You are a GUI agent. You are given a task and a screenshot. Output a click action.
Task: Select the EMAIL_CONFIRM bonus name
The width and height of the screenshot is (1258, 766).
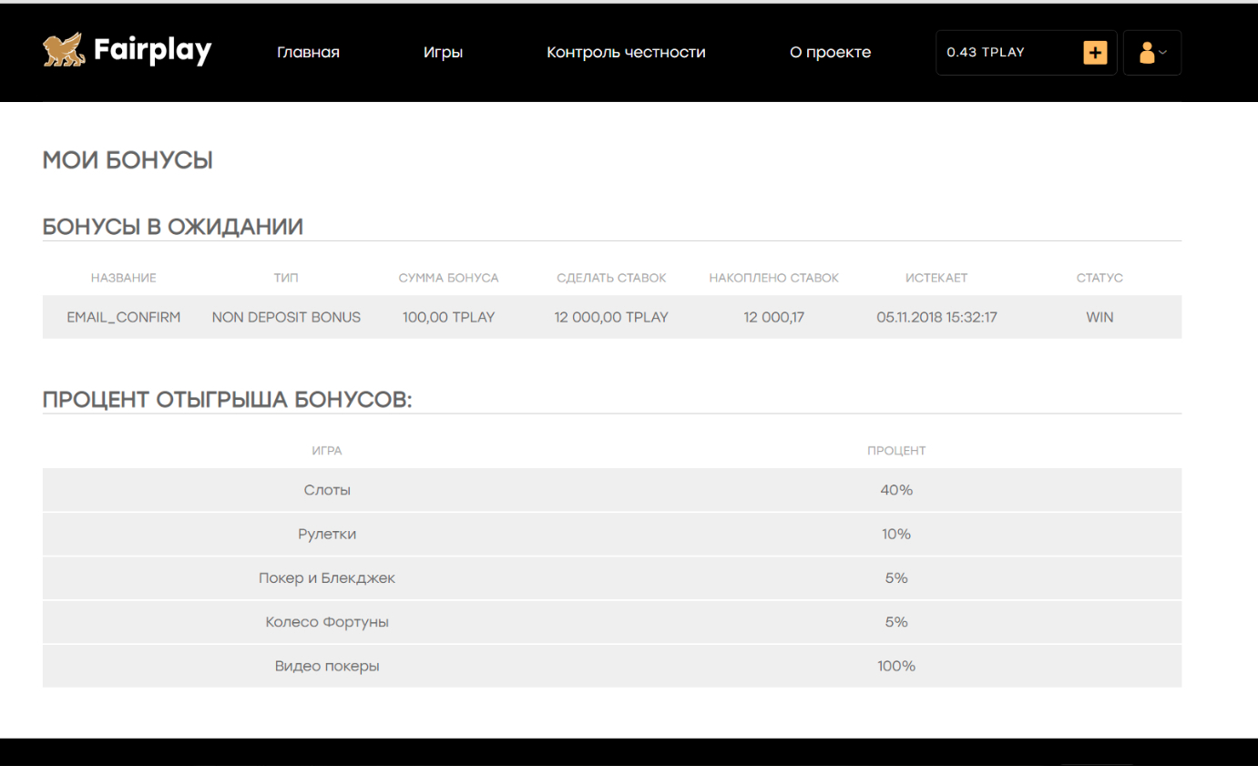[x=124, y=318]
